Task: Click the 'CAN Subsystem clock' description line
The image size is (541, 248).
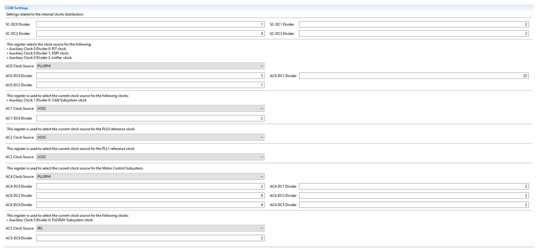Action: coord(47,100)
